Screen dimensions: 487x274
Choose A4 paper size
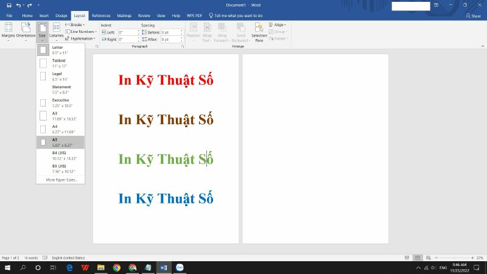60,129
